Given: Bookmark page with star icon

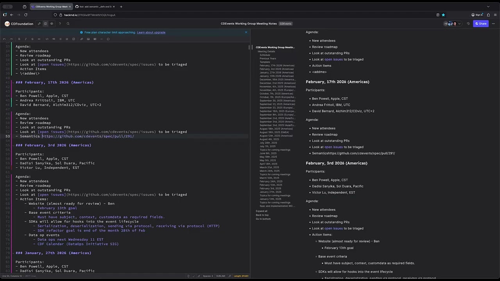Looking at the screenshot, I should pos(443,15).
